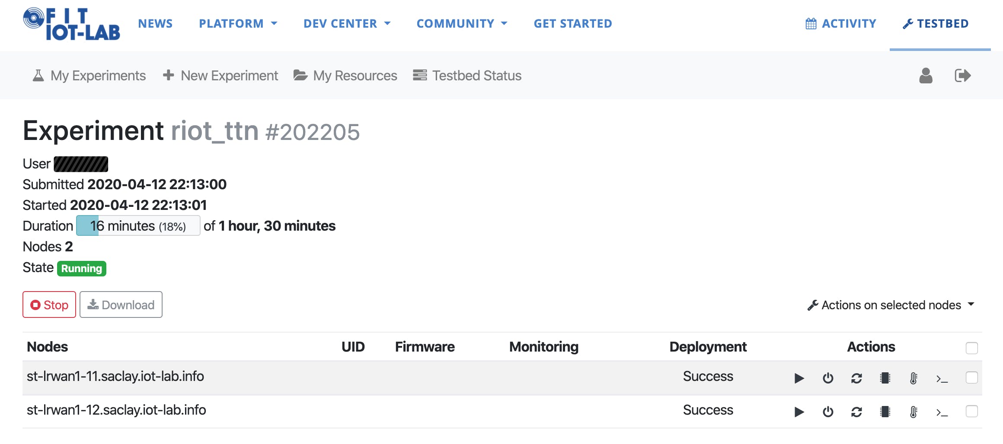Viewport: 1003px width, 444px height.
Task: Open monitoring thermometer icon for st-lrwan1-11
Action: (x=914, y=378)
